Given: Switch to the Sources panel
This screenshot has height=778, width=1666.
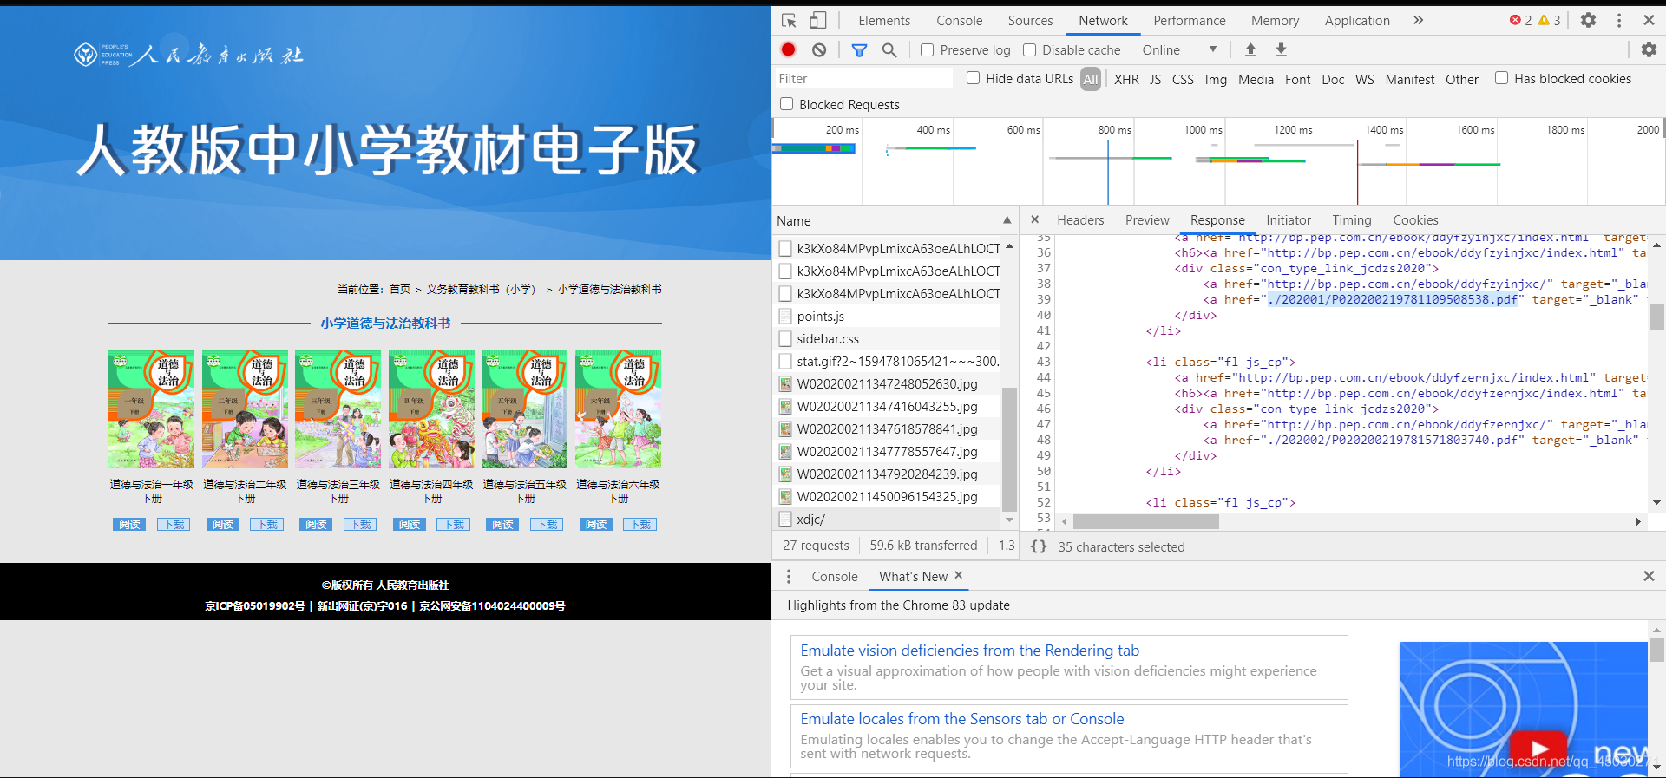Looking at the screenshot, I should pos(1030,21).
